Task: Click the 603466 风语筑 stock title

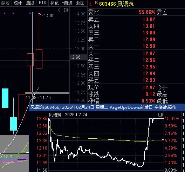Action: [117, 4]
